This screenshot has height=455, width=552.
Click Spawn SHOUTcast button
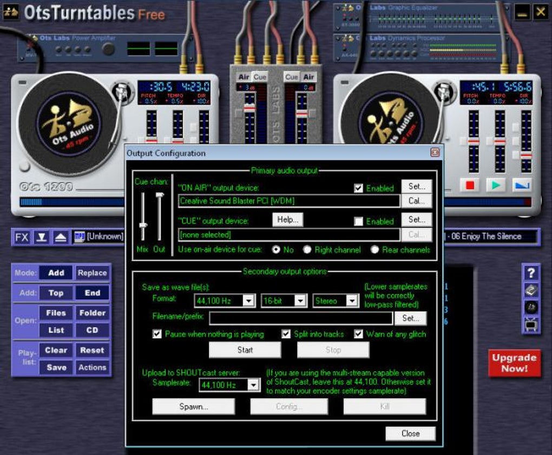[194, 406]
